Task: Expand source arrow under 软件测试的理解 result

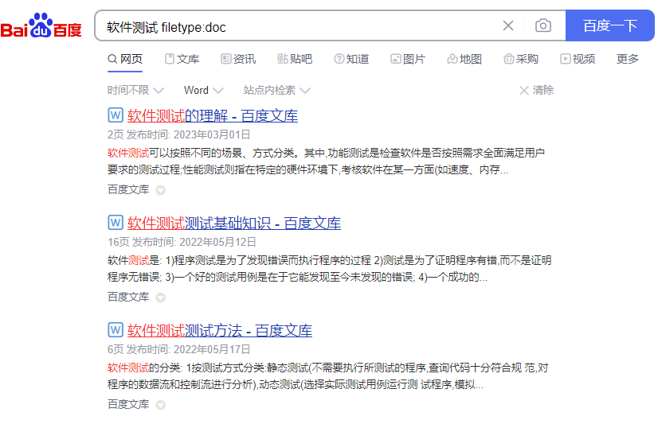Action: 160,190
